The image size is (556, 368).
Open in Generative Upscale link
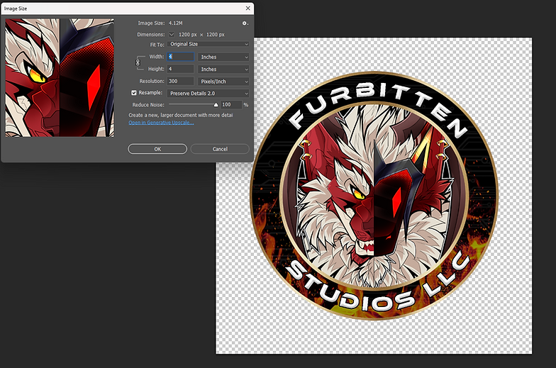pos(161,123)
